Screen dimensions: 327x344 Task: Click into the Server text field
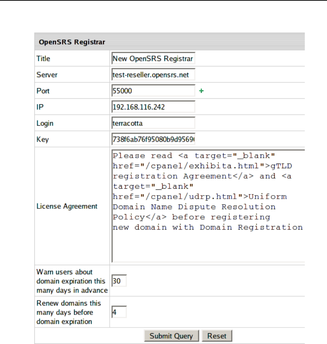(x=153, y=75)
